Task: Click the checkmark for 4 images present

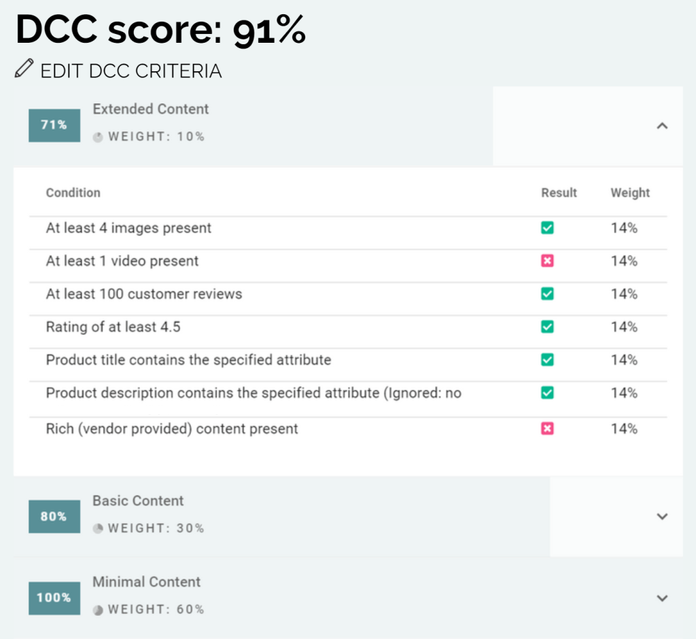Action: 547,228
